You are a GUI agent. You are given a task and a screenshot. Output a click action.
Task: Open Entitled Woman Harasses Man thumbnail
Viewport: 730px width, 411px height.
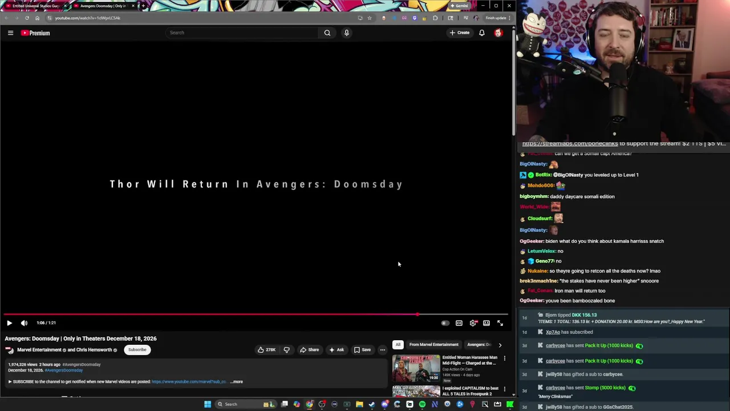point(416,368)
